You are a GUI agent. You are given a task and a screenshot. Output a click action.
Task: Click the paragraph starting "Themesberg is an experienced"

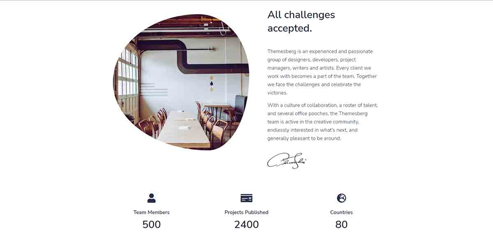(x=322, y=72)
